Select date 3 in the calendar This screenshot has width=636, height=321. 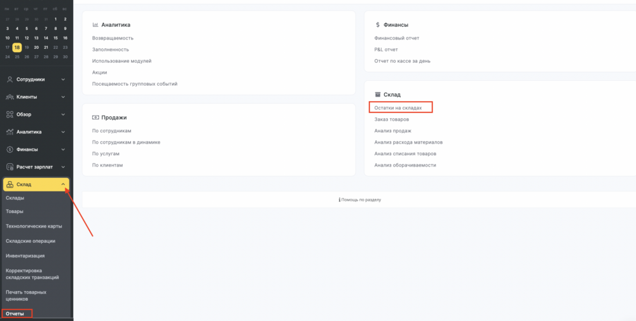7,29
